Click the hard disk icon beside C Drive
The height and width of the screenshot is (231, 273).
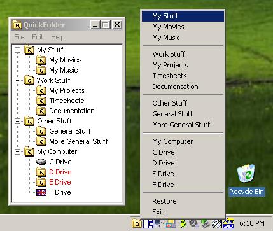[41, 162]
